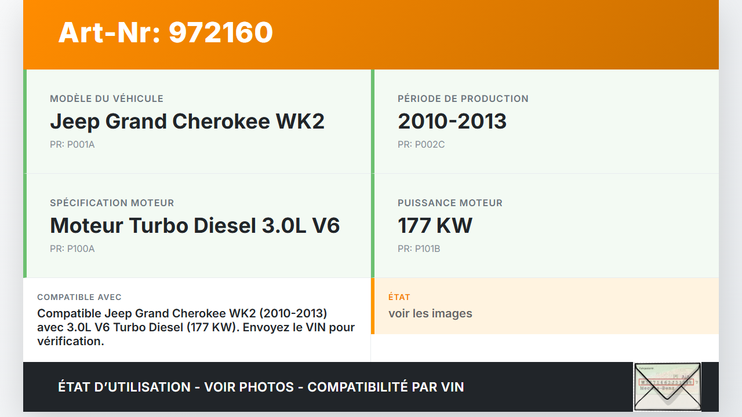
Task: Click the ÉTAT label in orange panel
Action: 399,297
